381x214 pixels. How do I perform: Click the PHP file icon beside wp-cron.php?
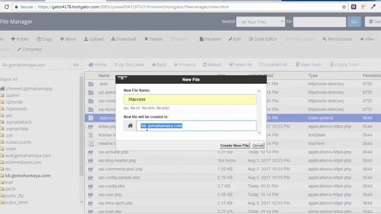click(x=90, y=195)
